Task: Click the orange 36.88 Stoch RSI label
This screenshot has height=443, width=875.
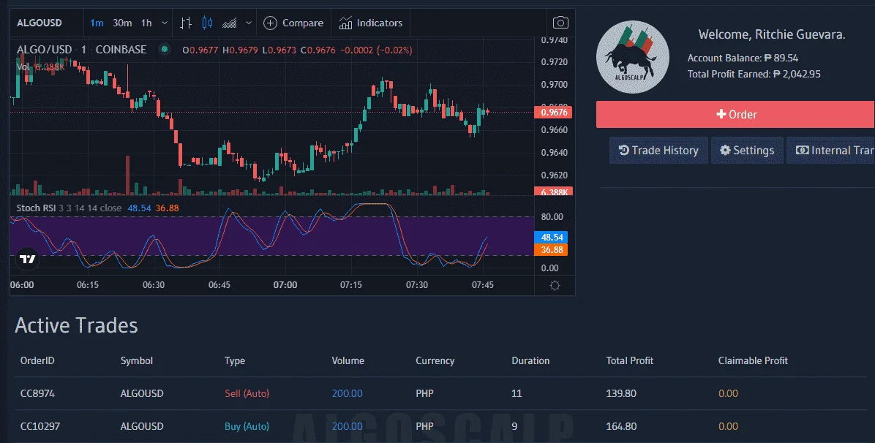Action: [x=551, y=250]
